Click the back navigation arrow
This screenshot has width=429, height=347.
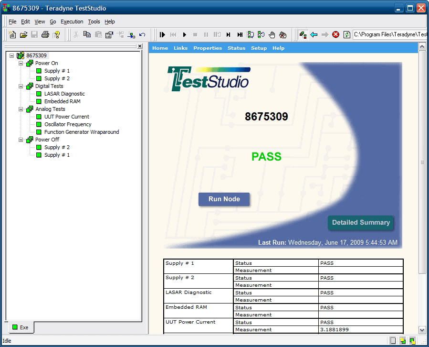coord(314,34)
